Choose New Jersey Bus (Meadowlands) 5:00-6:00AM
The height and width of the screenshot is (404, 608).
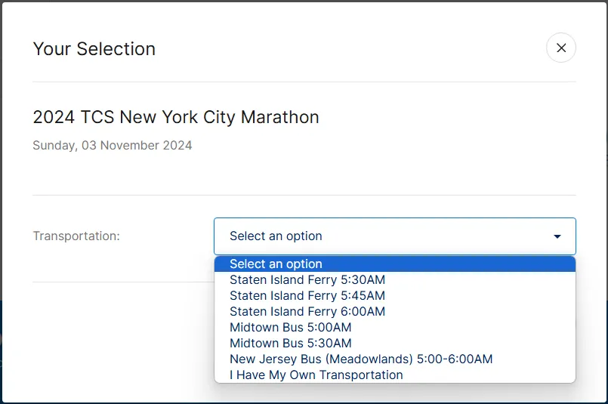click(x=395, y=359)
